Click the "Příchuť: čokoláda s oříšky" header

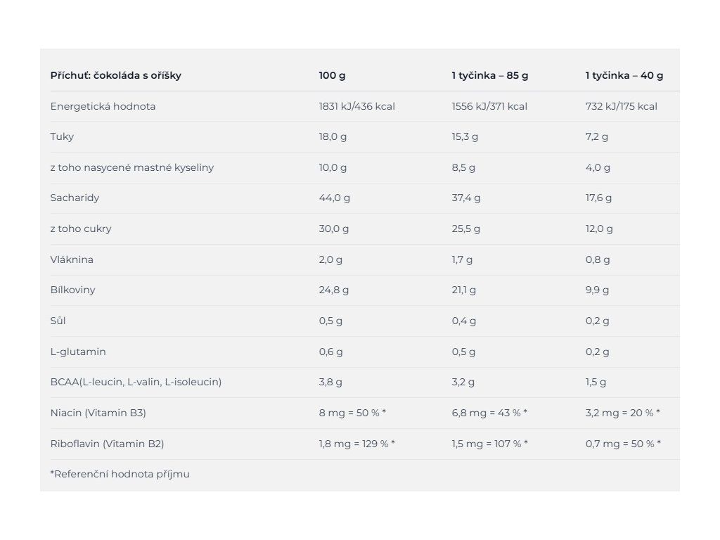point(115,75)
